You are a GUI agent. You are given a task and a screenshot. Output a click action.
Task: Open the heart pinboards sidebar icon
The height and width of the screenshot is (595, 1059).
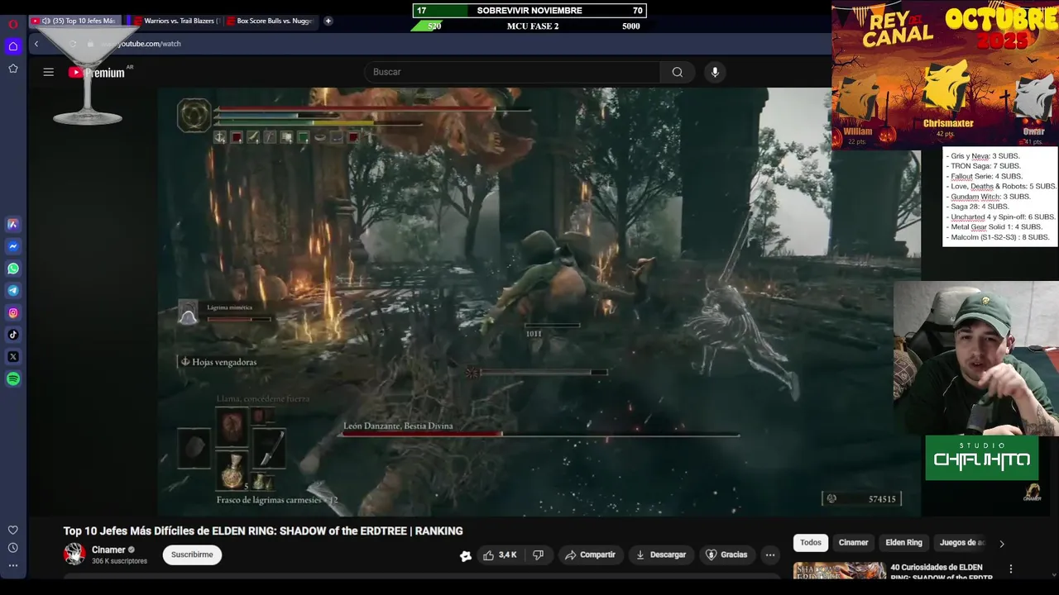(13, 530)
